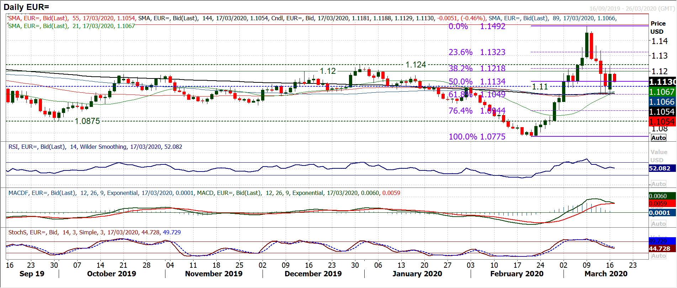Select the RSI indicator legend text

click(x=95, y=147)
